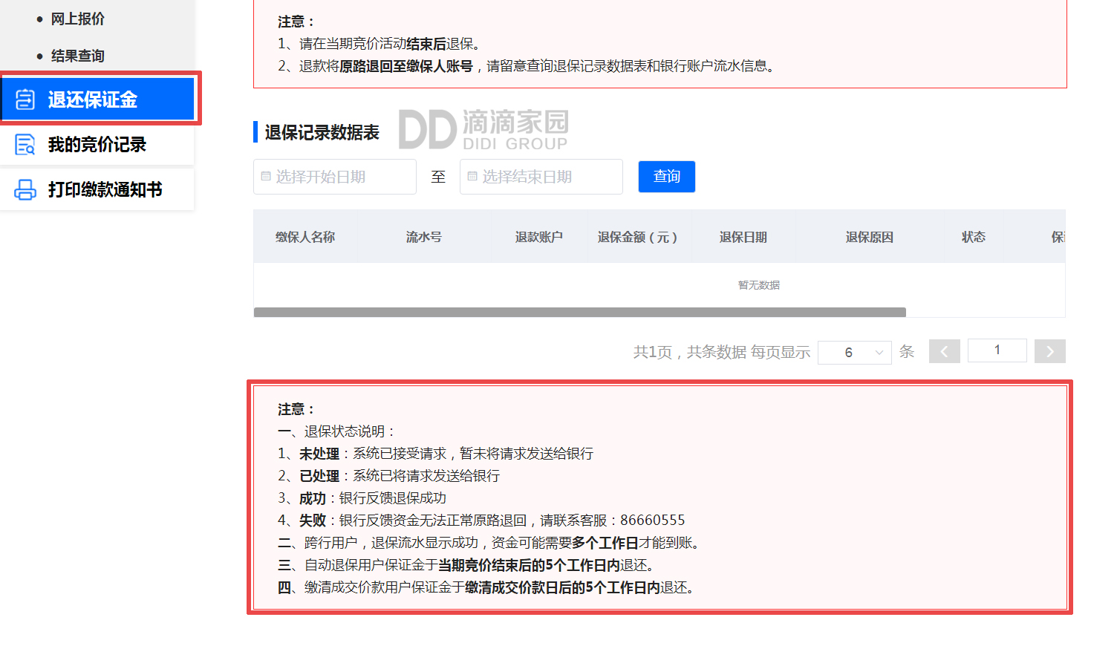Open the 网上报价 submenu item

pos(77,19)
